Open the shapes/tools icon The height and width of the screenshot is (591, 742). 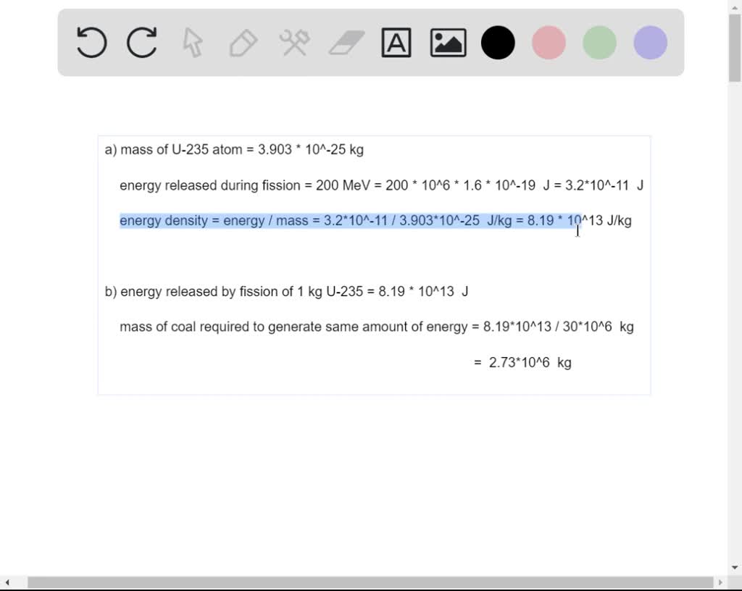[x=293, y=43]
